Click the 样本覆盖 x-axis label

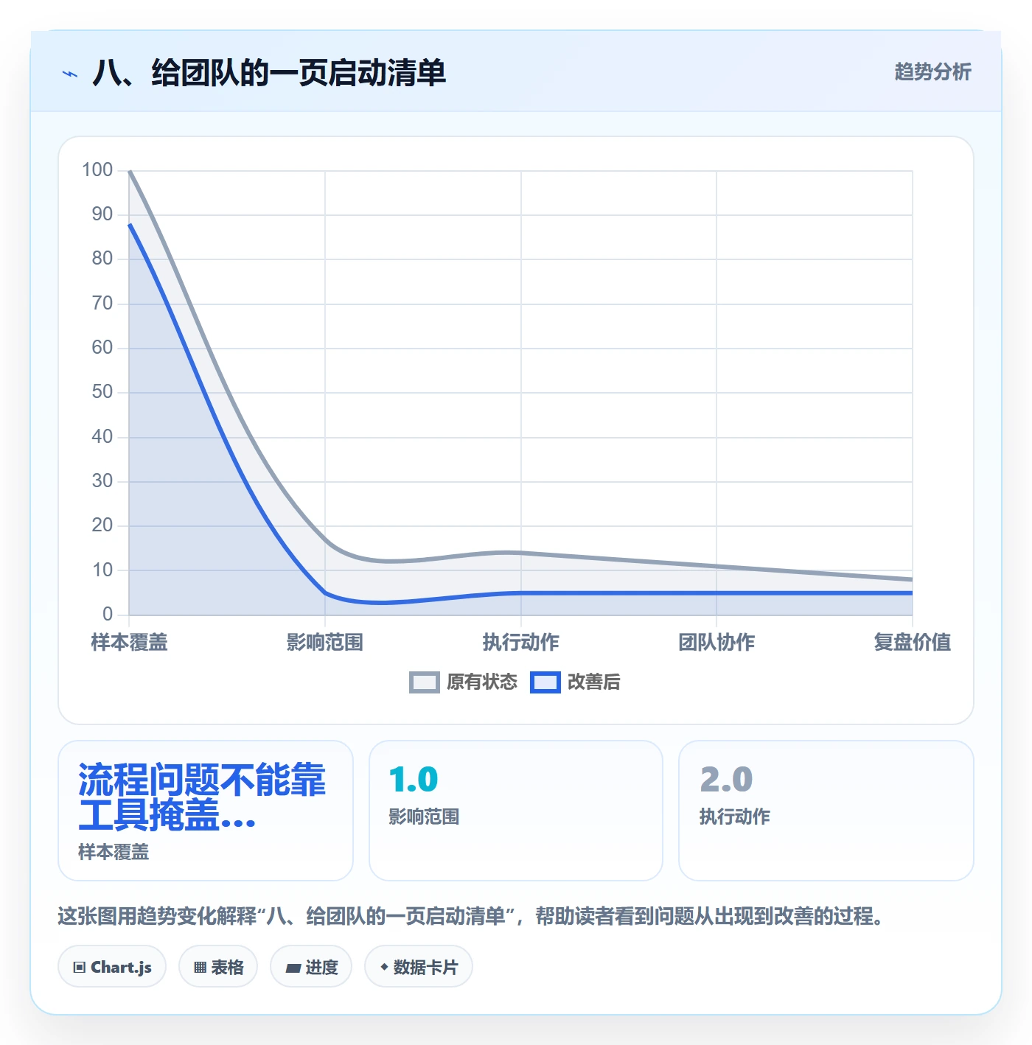[x=130, y=643]
